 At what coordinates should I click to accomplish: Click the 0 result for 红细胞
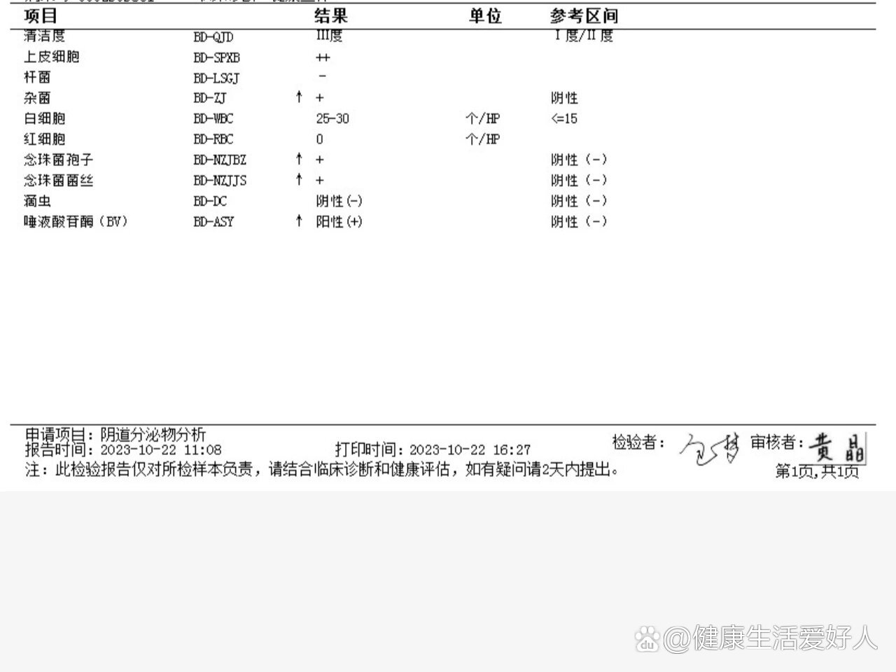coord(319,140)
